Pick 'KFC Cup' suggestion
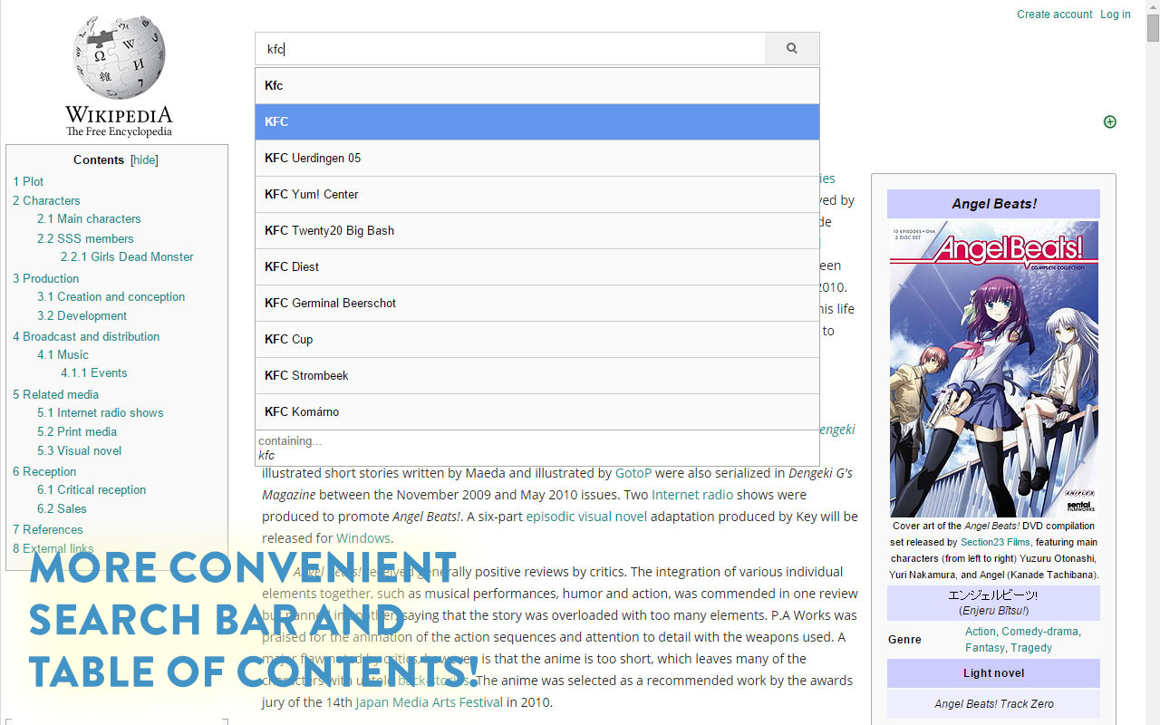This screenshot has width=1160, height=725. [x=537, y=339]
